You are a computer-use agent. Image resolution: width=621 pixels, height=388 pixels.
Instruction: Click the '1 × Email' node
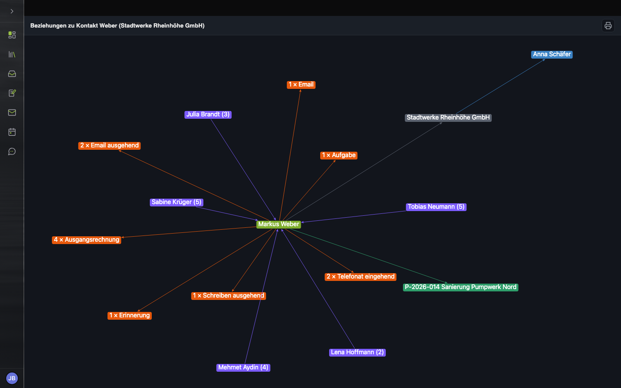tap(301, 85)
